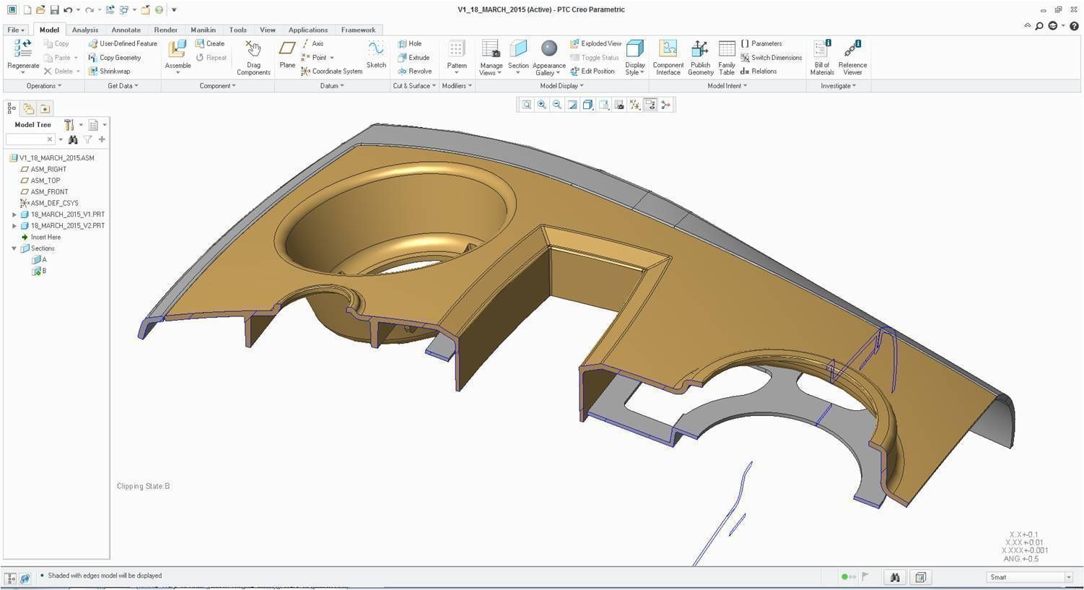
Task: Open the Appearance Gallery sphere
Action: pyautogui.click(x=549, y=48)
